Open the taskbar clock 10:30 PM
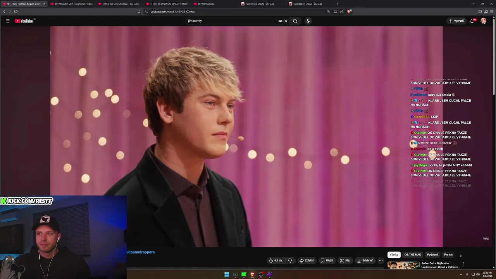This screenshot has height=279, width=496. 487,274
